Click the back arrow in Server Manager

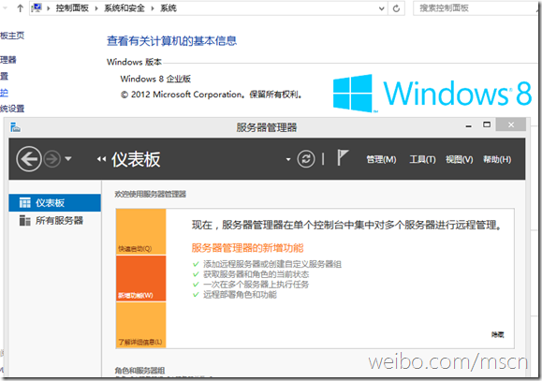pos(29,159)
